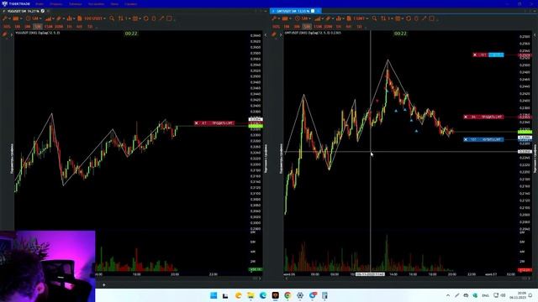Collapse right side panel arrow of GMTUSDT chart
538x302 pixels.
pos(535,35)
